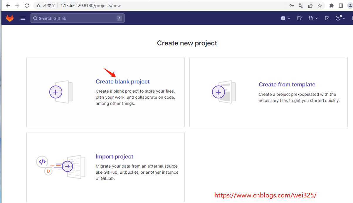Focus the Search GitLab field

point(78,18)
